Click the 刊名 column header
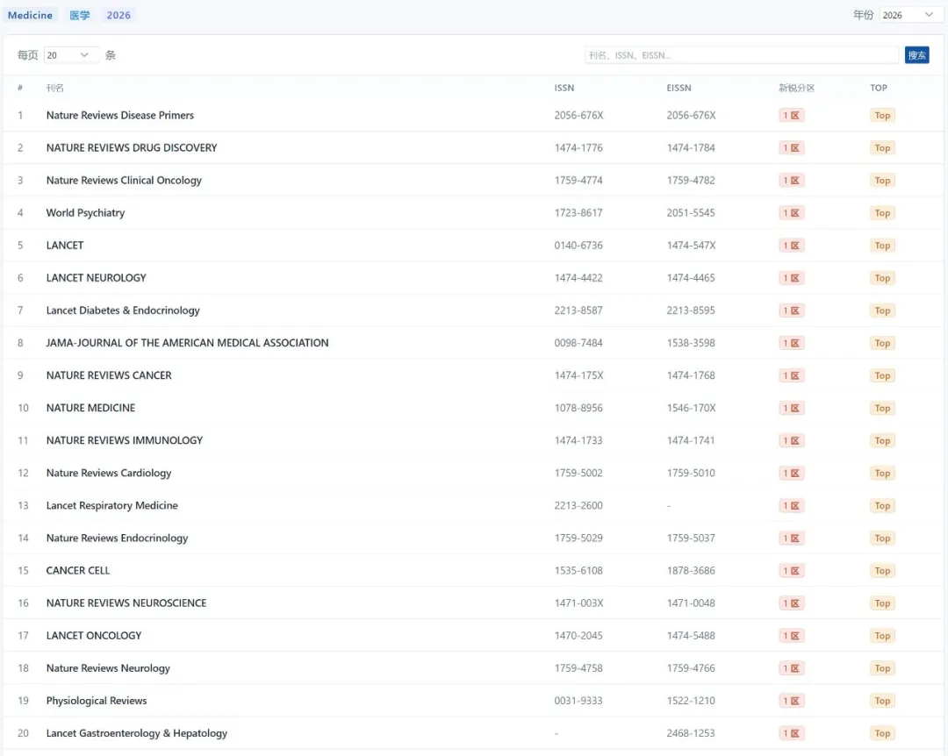The height and width of the screenshot is (756, 948). pyautogui.click(x=55, y=88)
